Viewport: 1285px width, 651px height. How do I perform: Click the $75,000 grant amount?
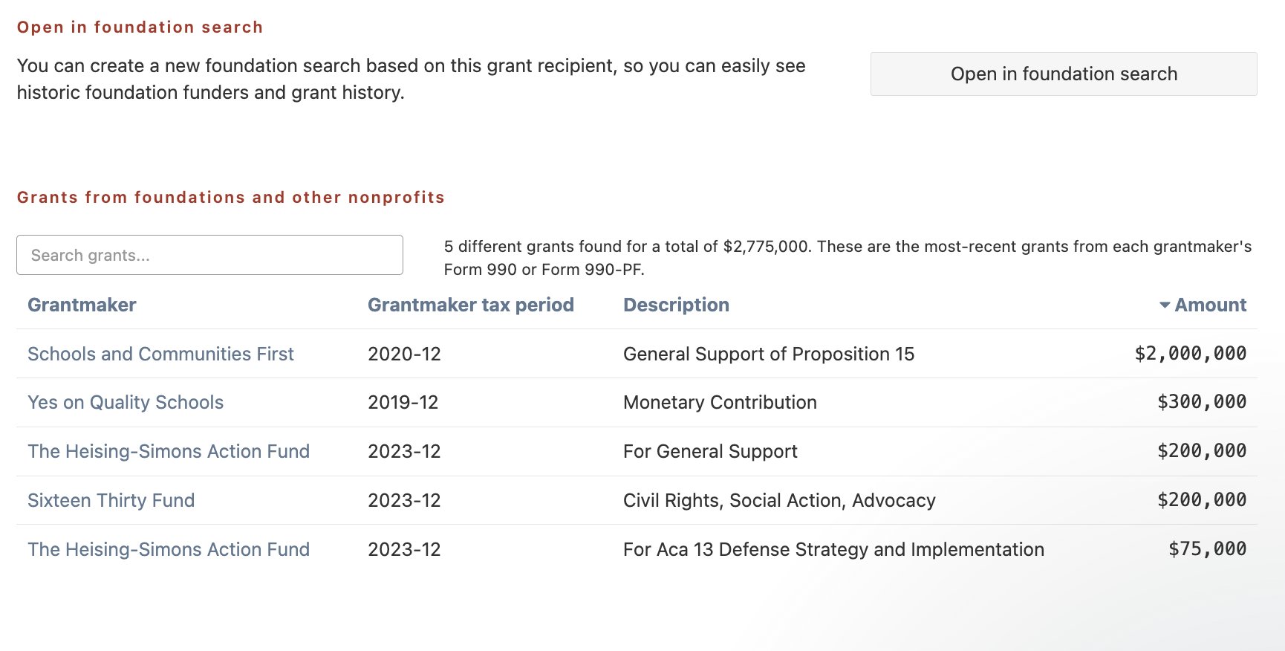tap(1207, 550)
